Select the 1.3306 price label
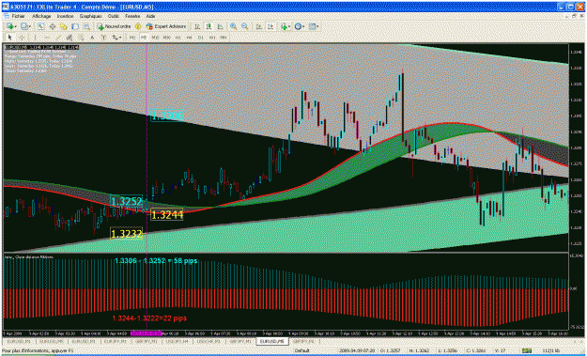 point(167,116)
